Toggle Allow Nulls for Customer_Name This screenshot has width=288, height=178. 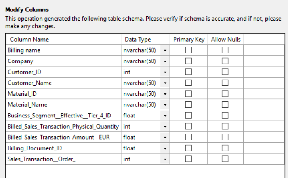pyautogui.click(x=225, y=83)
